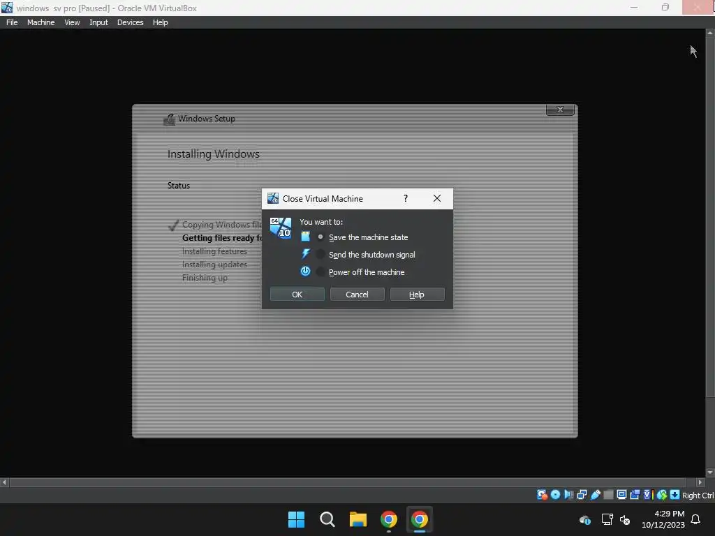Click the lightning bolt shutdown signal icon
Screen dimensions: 715x536
point(306,254)
